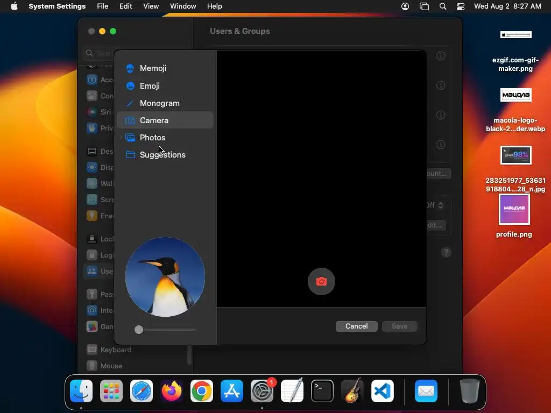551x413 pixels.
Task: Open the System Settings menu
Action: (x=57, y=6)
